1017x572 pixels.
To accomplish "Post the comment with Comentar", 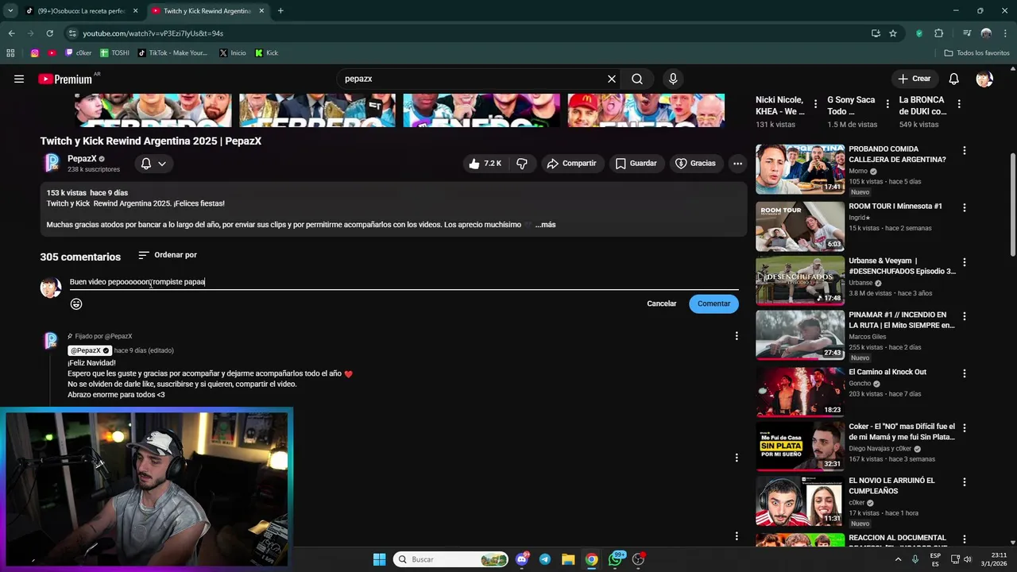I will pos(713,303).
